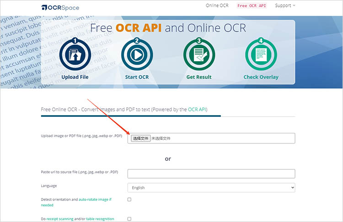
Task: Click the Free OCR API and Online OCR heading
Action: point(168,28)
